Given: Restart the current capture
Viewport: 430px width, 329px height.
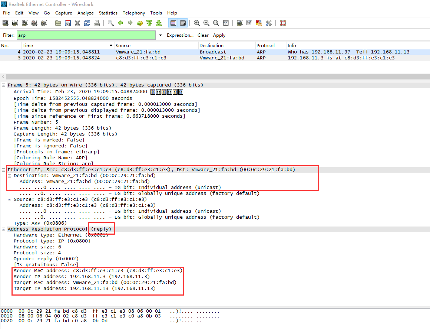Looking at the screenshot, I should 44,23.
